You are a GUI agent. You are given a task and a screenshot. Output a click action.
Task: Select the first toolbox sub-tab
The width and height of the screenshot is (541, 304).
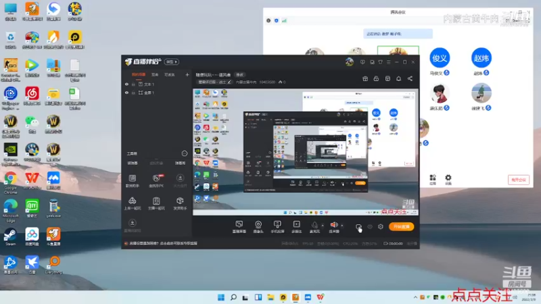133,163
